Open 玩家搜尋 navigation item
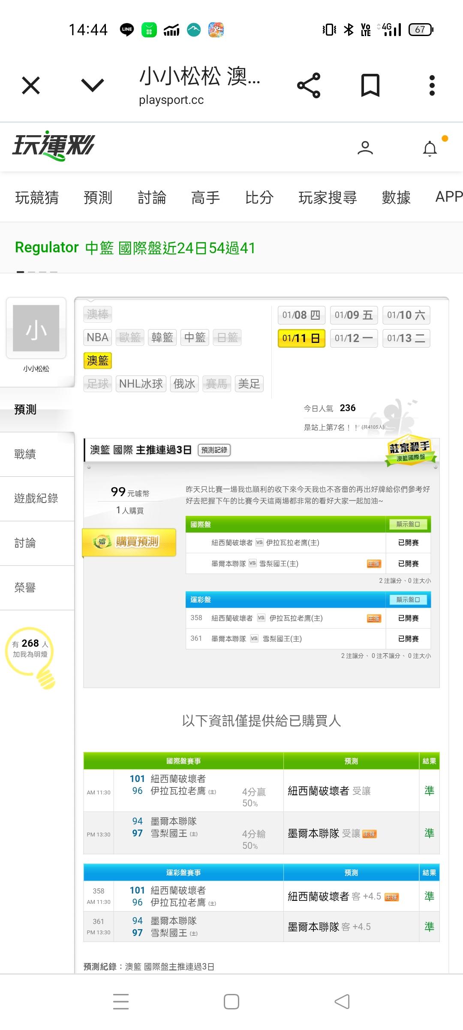 click(328, 197)
